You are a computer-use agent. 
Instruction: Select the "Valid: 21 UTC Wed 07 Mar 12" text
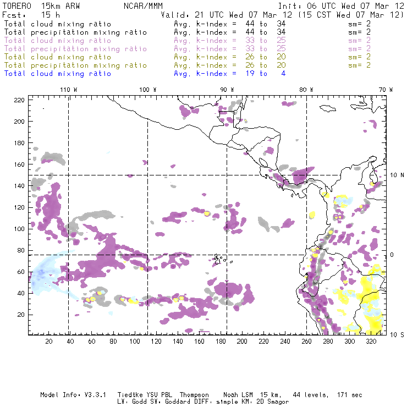coord(226,15)
